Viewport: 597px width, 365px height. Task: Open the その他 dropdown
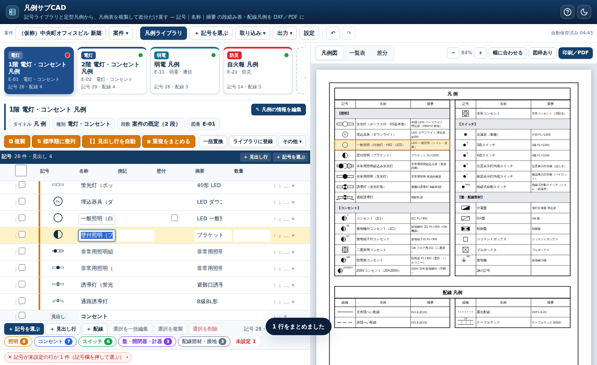pos(292,141)
